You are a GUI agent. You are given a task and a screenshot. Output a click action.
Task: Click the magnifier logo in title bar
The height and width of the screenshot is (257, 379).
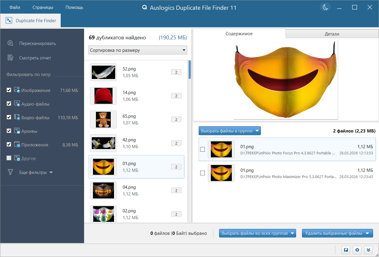coord(145,8)
